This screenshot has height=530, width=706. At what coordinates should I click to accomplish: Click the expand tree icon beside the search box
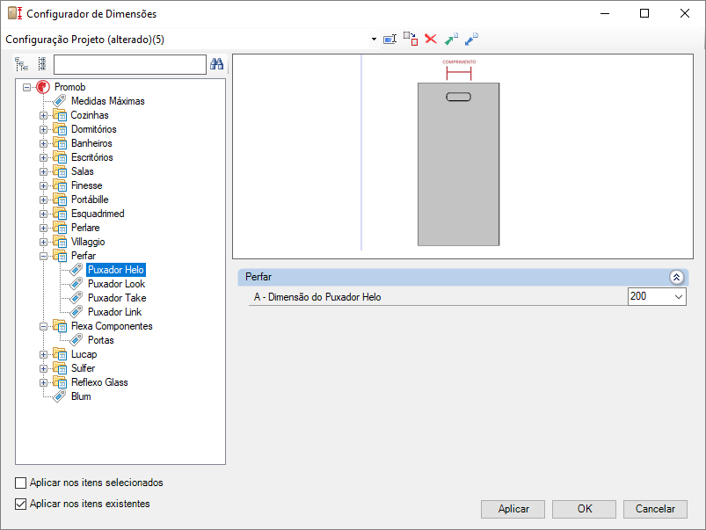[x=21, y=64]
